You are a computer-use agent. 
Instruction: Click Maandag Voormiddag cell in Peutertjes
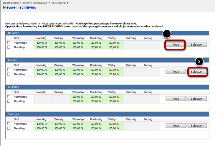43,124
